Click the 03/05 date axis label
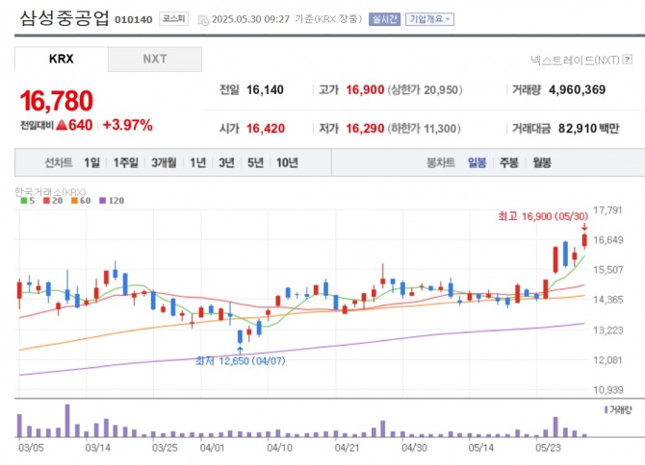Screen dimensions: 645x465 click(31, 448)
